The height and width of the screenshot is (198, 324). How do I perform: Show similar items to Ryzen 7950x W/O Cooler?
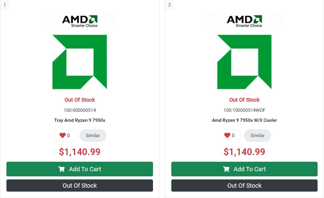(257, 136)
